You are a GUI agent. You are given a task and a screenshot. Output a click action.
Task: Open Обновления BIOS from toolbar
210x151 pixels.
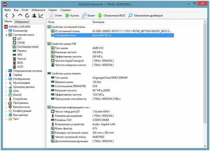coord(111,15)
